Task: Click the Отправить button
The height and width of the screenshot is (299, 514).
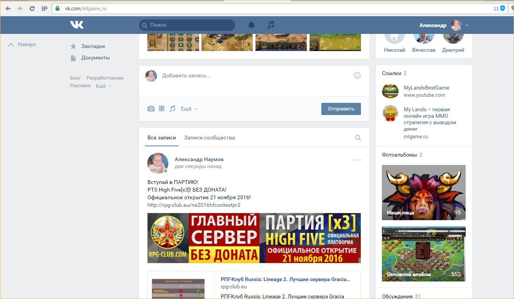Action: (341, 109)
